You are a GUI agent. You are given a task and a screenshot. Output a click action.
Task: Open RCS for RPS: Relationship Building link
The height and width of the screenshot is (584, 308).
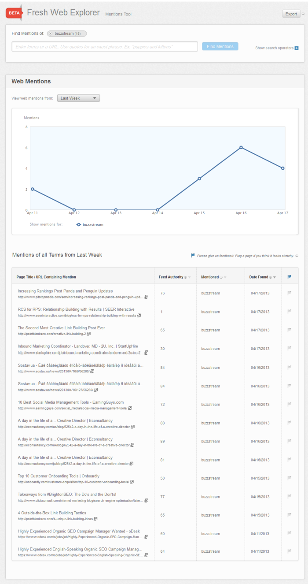click(76, 309)
